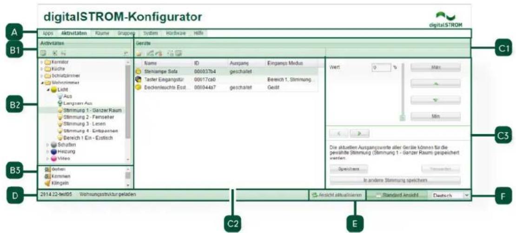Click first lamp icon in Geräte toolbar
This screenshot has height=233, width=516.
[139, 53]
